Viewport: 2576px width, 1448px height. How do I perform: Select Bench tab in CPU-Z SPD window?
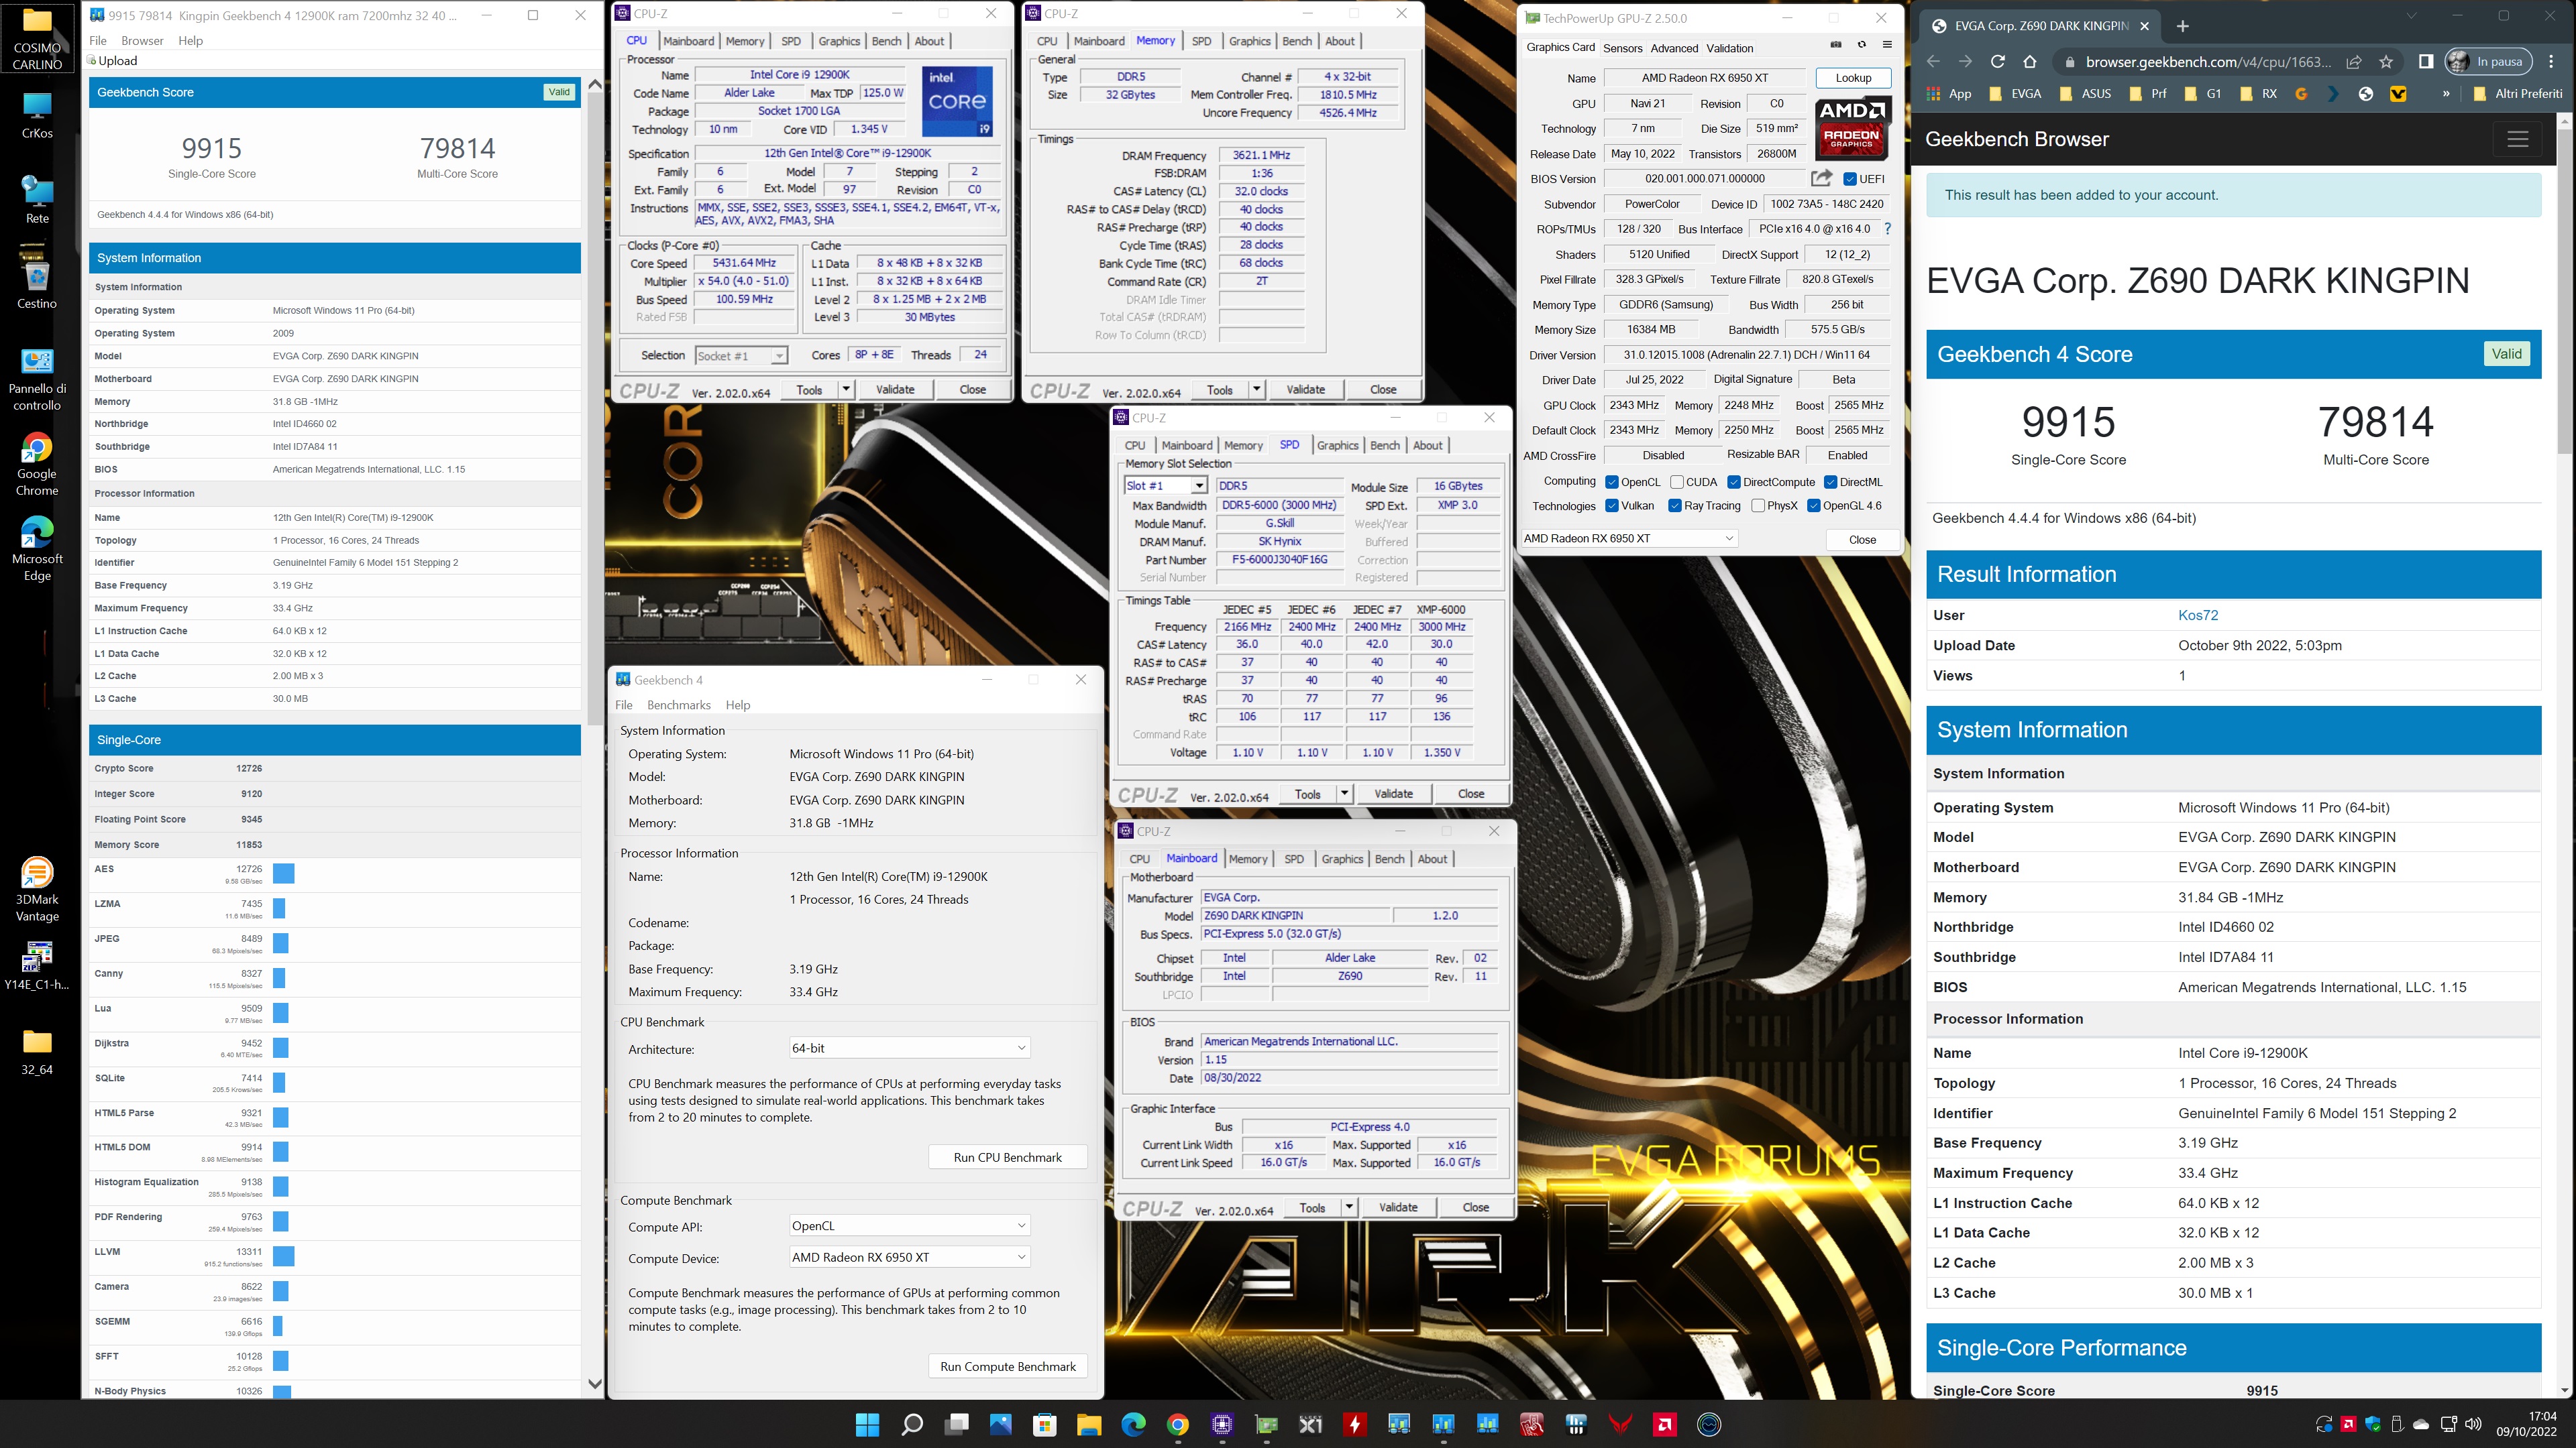click(1384, 446)
